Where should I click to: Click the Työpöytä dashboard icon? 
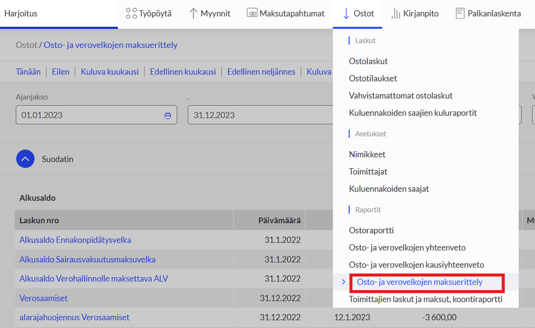(131, 13)
